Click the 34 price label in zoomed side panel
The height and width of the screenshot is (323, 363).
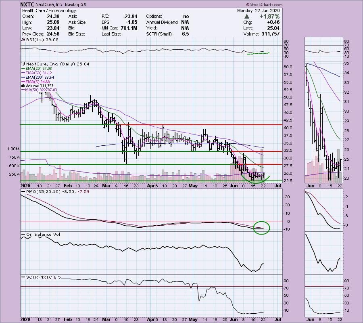coord(346,73)
